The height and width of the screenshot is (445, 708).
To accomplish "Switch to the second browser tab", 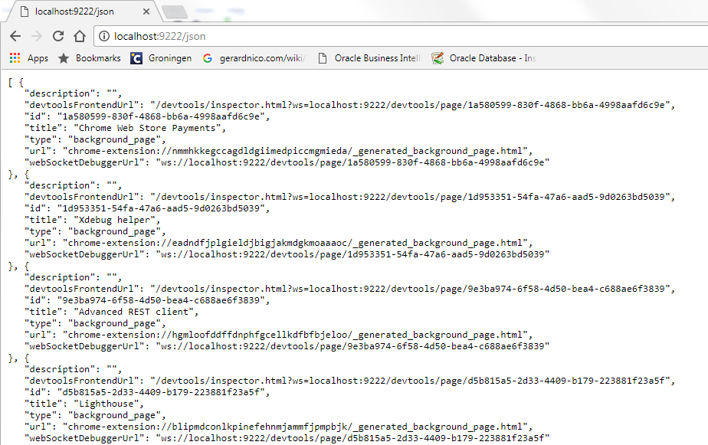I will click(175, 12).
